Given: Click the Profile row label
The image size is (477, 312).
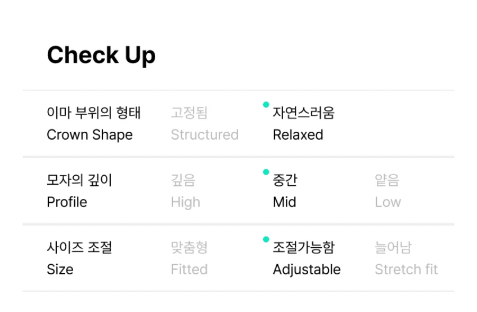Looking at the screenshot, I should pyautogui.click(x=67, y=202).
